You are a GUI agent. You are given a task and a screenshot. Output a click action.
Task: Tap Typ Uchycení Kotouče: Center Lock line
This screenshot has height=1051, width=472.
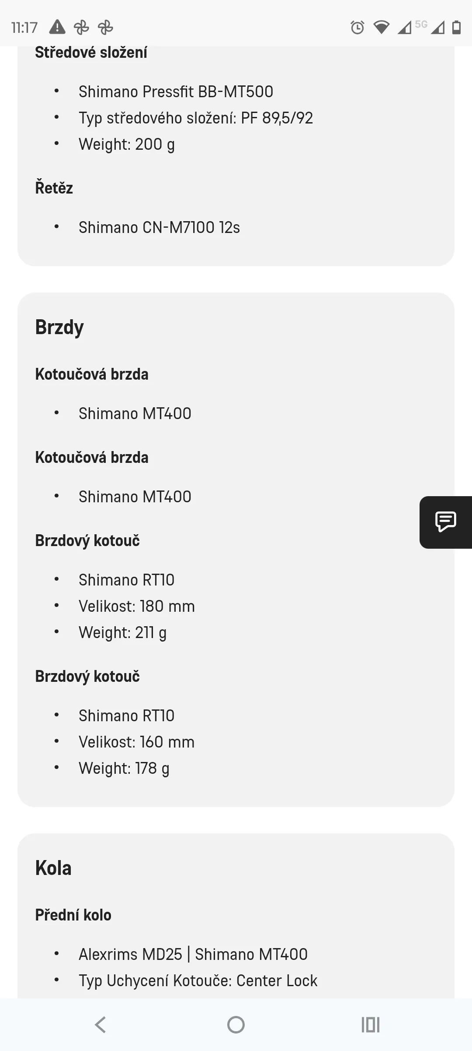[198, 981]
